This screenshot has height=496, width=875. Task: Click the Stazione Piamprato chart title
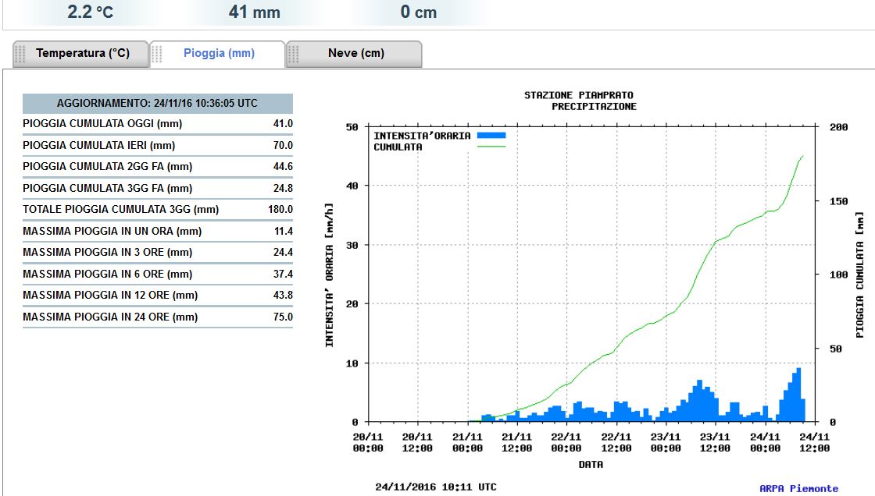(579, 95)
